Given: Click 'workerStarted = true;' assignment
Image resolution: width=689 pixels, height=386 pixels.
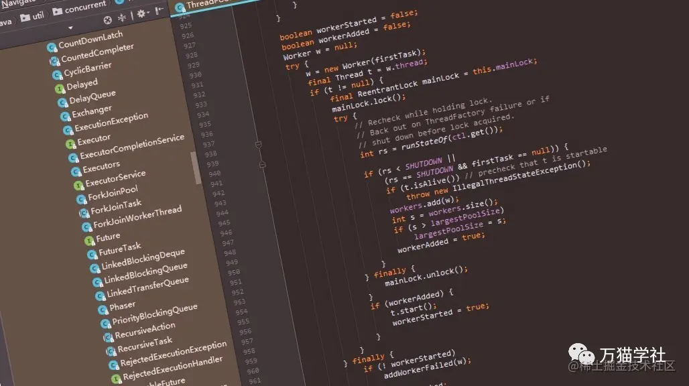Looking at the screenshot, I should pyautogui.click(x=440, y=315).
